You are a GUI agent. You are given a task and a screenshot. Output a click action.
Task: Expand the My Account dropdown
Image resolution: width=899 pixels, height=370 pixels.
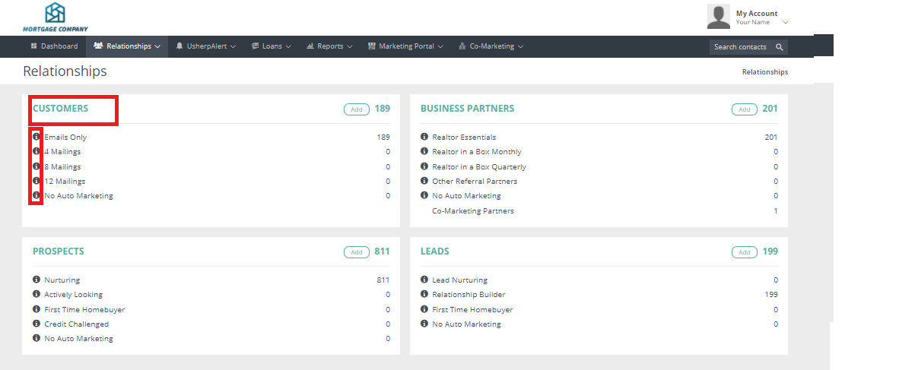tap(785, 23)
